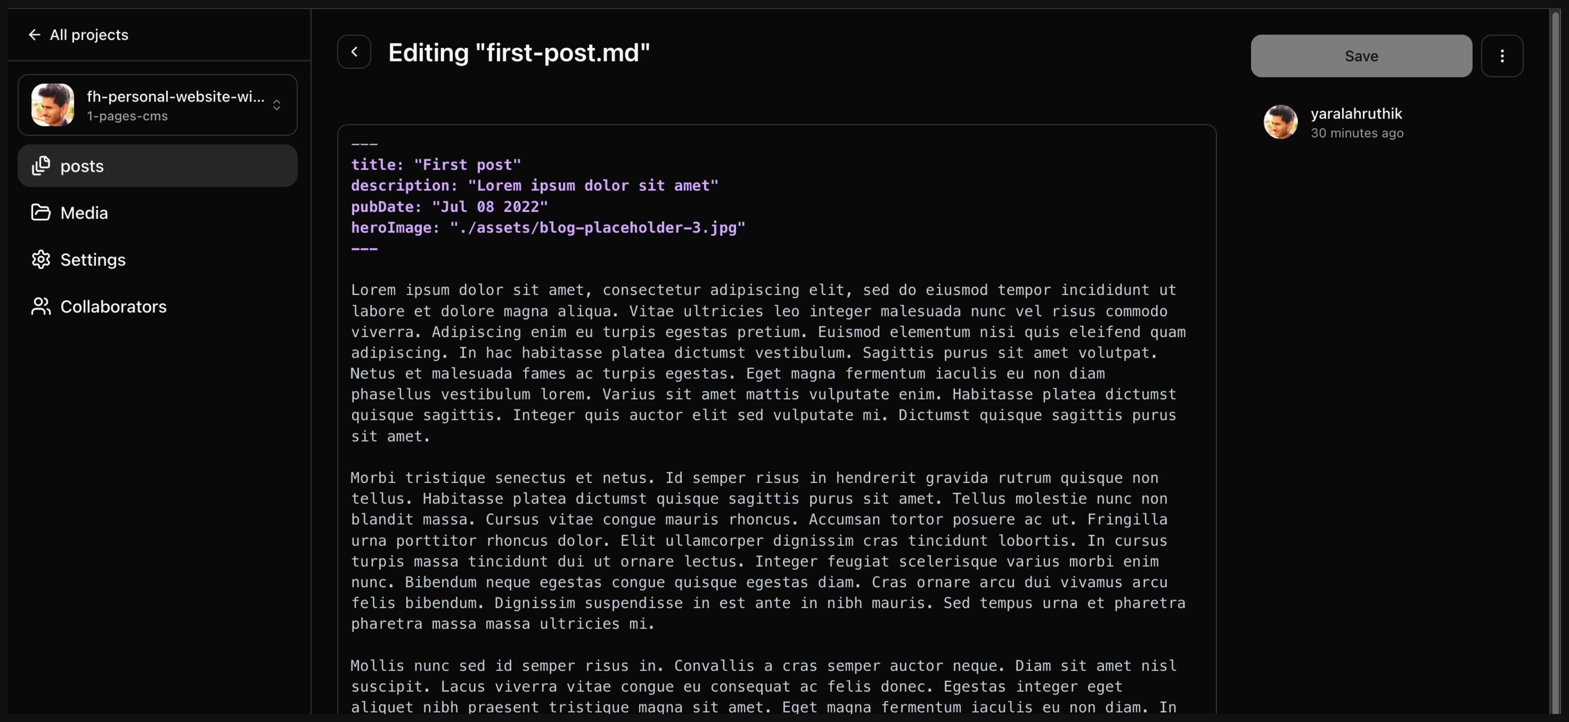Viewport: 1569px width, 722px height.
Task: Click the back arrow beside All projects
Action: tap(34, 35)
